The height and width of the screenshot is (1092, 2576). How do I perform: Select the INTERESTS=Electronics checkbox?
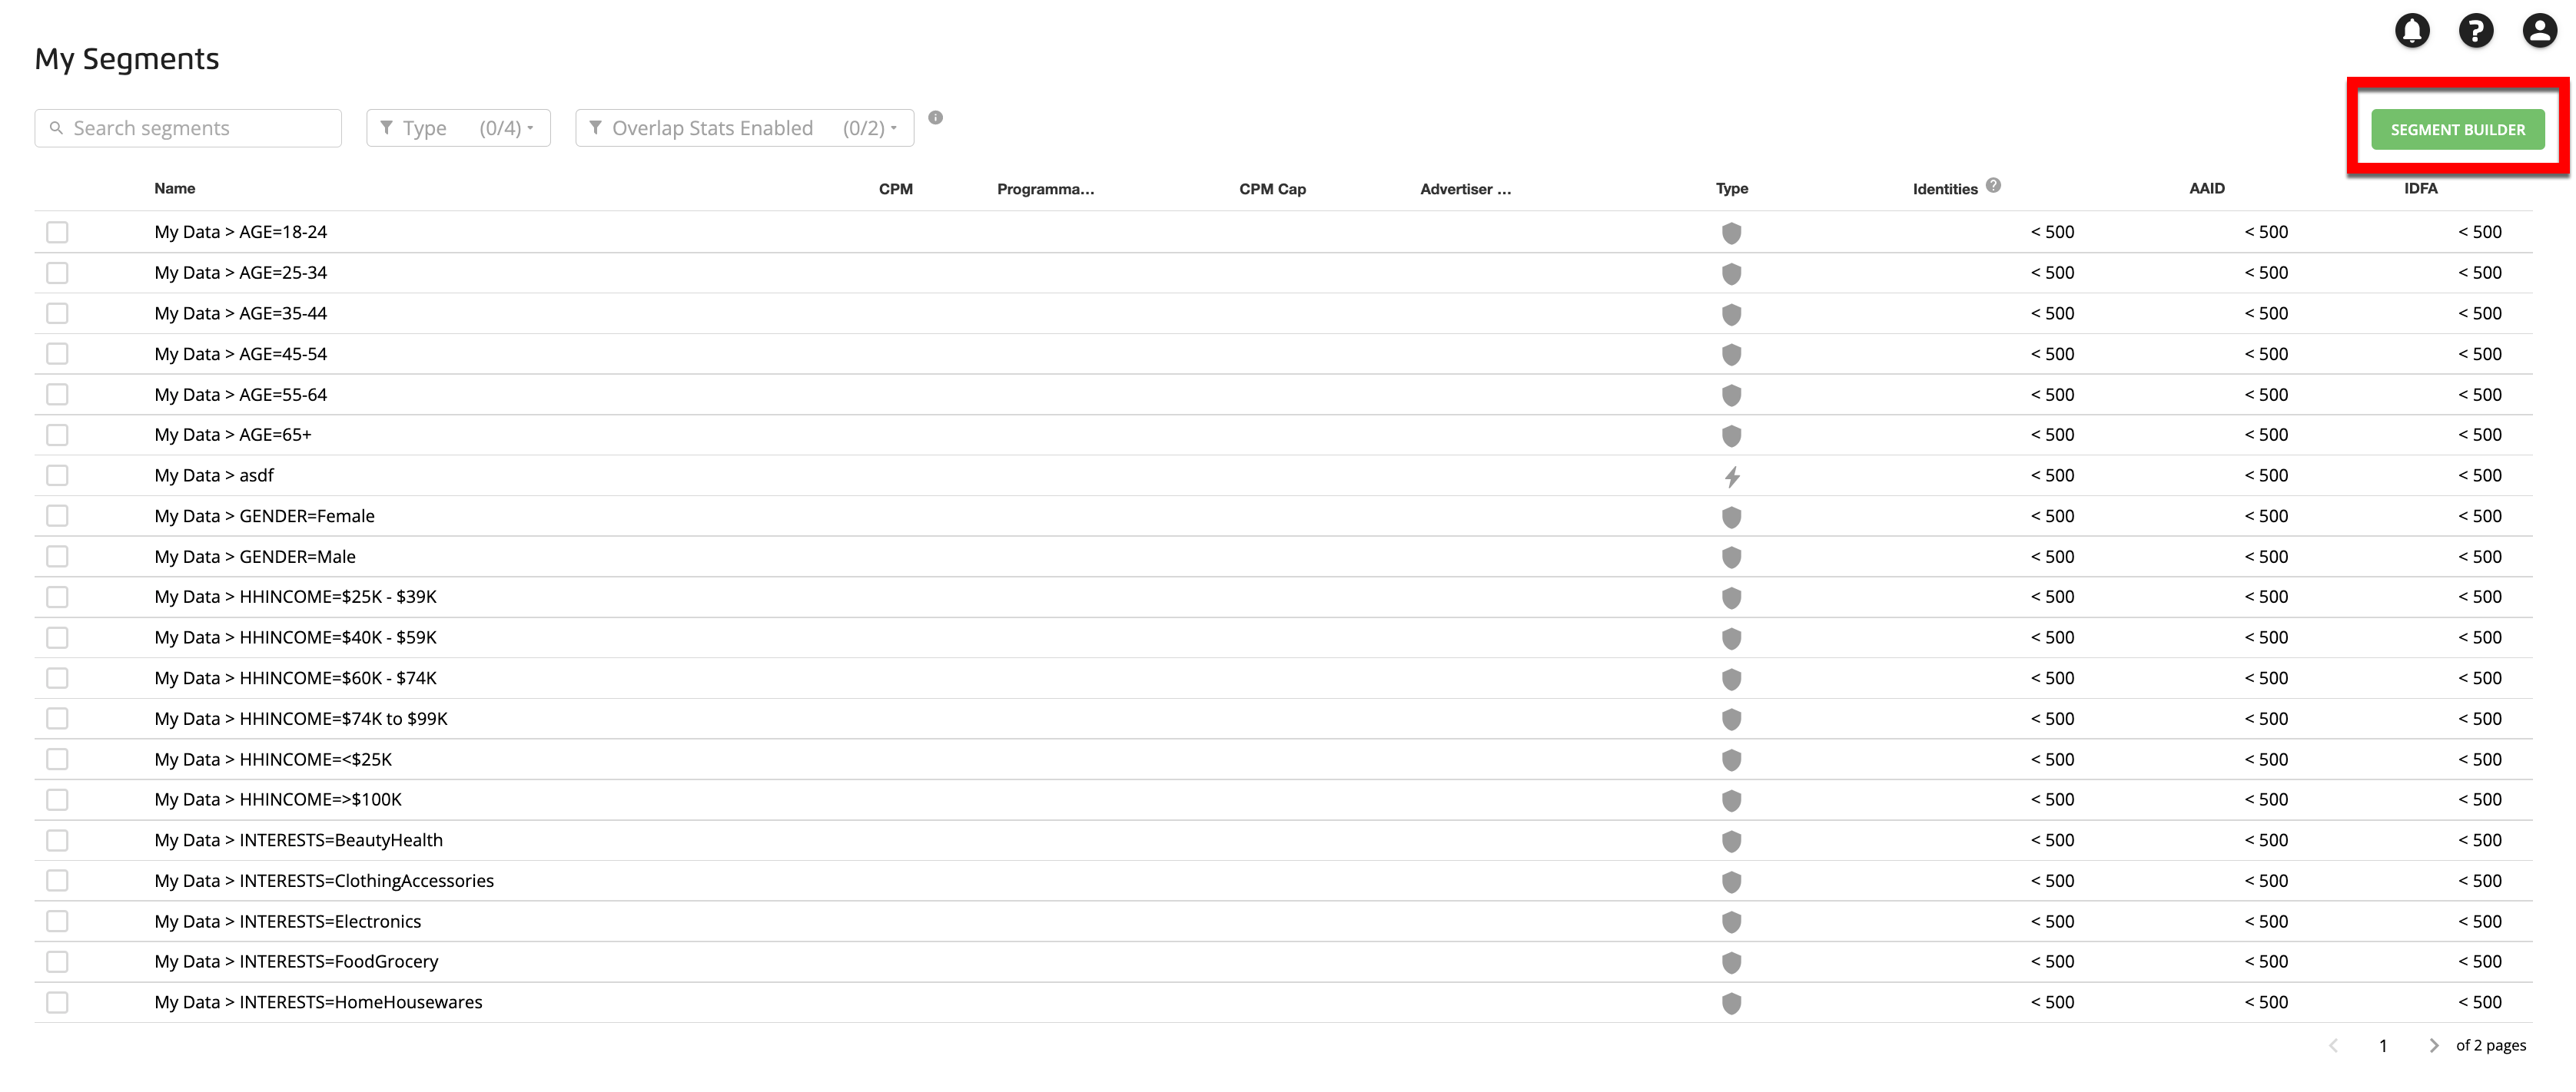[x=57, y=922]
